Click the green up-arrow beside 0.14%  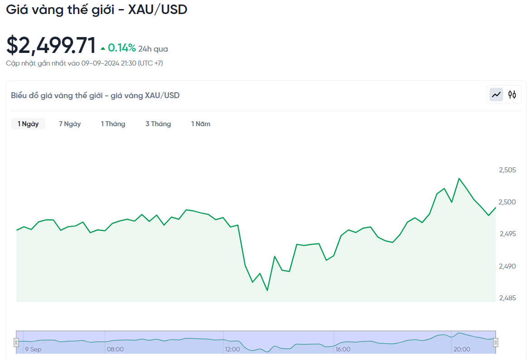(103, 48)
